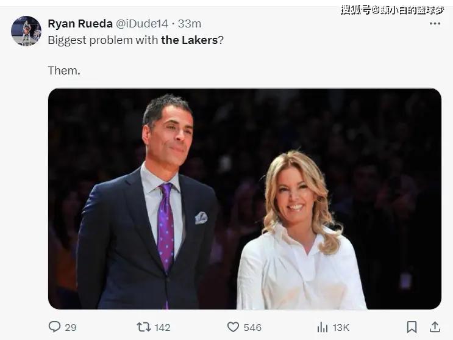Screen dimensions: 453x340
Task: Click the 546 likes count
Action: [x=252, y=328]
